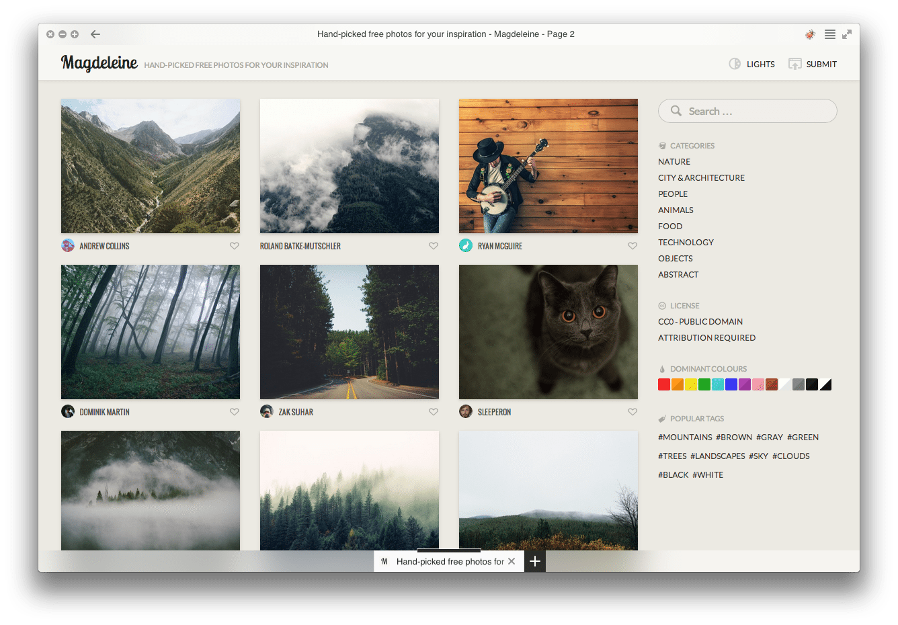The width and height of the screenshot is (898, 625).
Task: Open the Objects category
Action: pyautogui.click(x=675, y=259)
